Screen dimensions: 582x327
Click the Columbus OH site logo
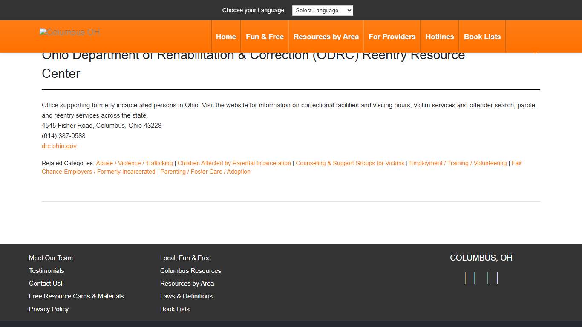69,32
